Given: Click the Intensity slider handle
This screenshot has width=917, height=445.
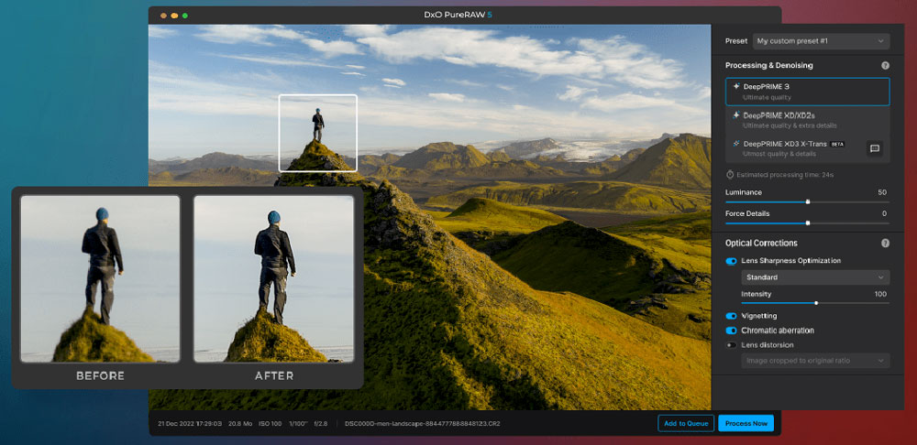Looking at the screenshot, I should click(x=816, y=303).
